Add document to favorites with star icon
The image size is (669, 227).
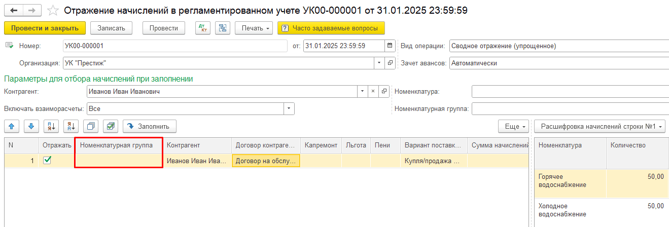pos(52,10)
